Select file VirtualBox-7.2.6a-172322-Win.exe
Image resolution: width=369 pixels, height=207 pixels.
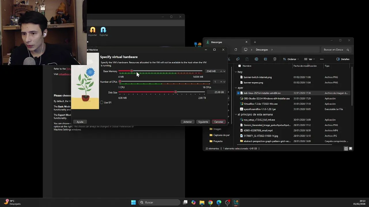(x=261, y=104)
